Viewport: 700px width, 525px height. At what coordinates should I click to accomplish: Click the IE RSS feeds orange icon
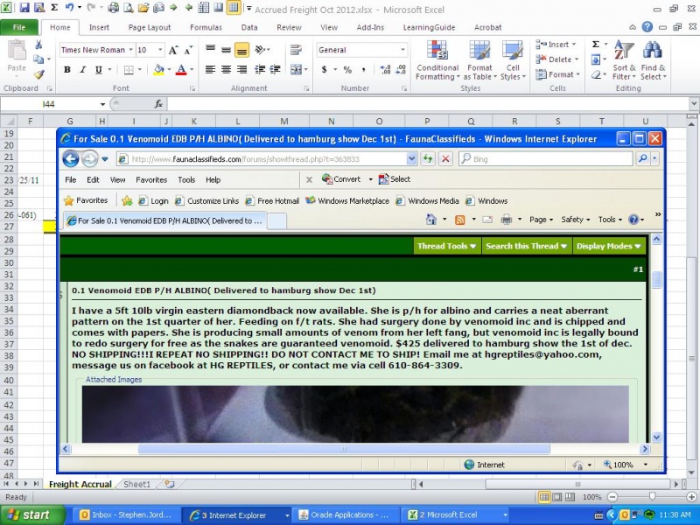(460, 220)
